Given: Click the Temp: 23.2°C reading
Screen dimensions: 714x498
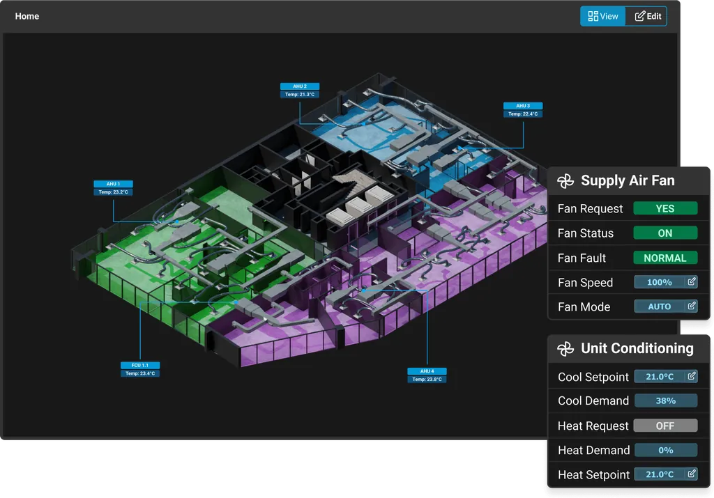Looking at the screenshot, I should click(114, 192).
